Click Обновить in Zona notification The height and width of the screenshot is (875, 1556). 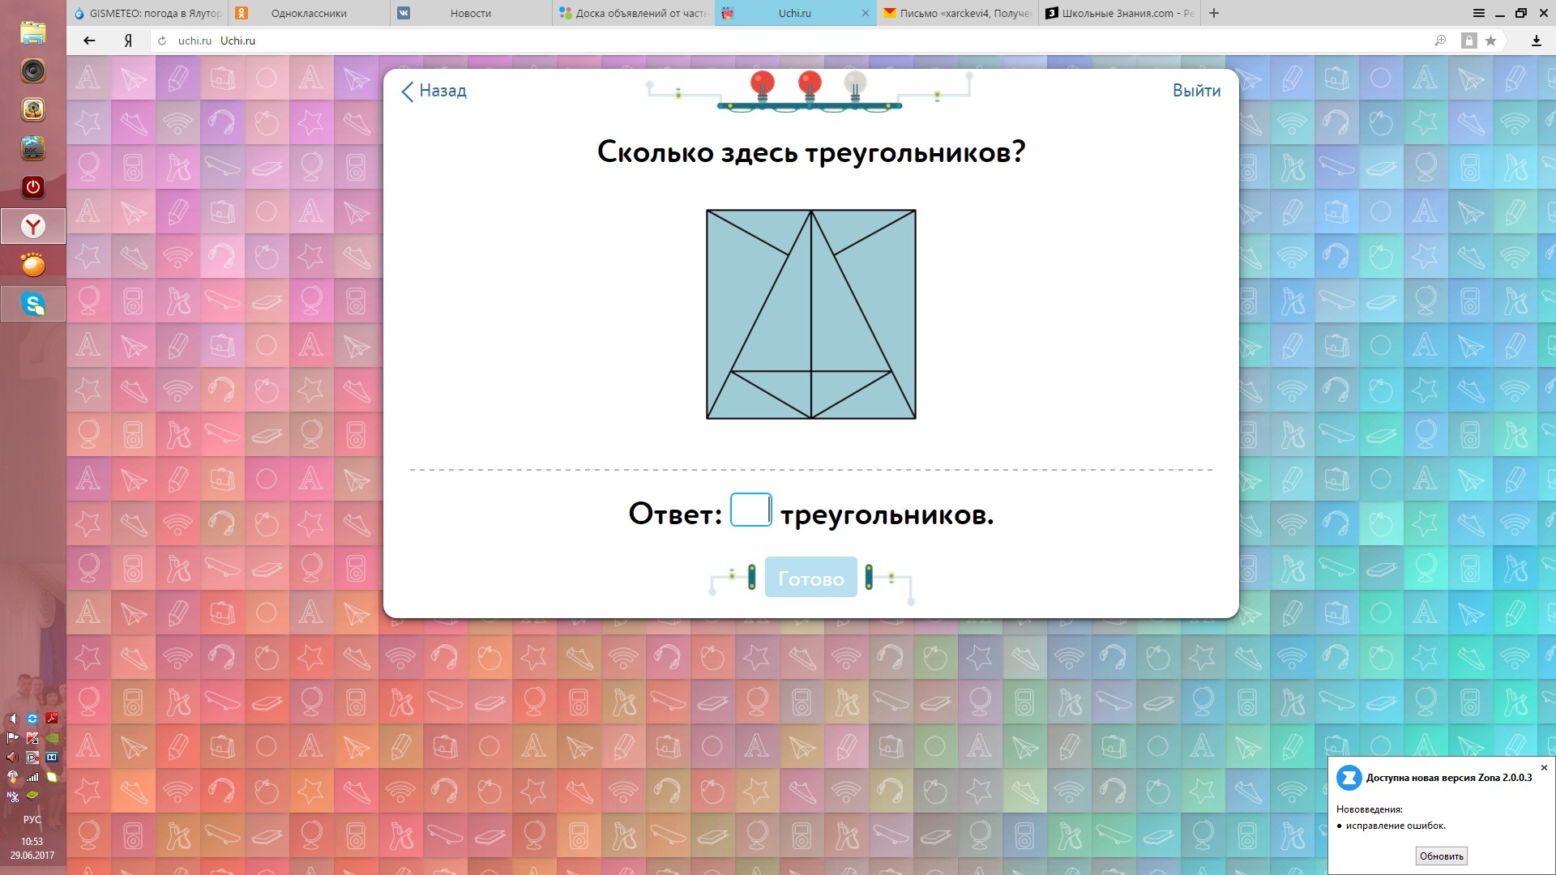[x=1441, y=856]
